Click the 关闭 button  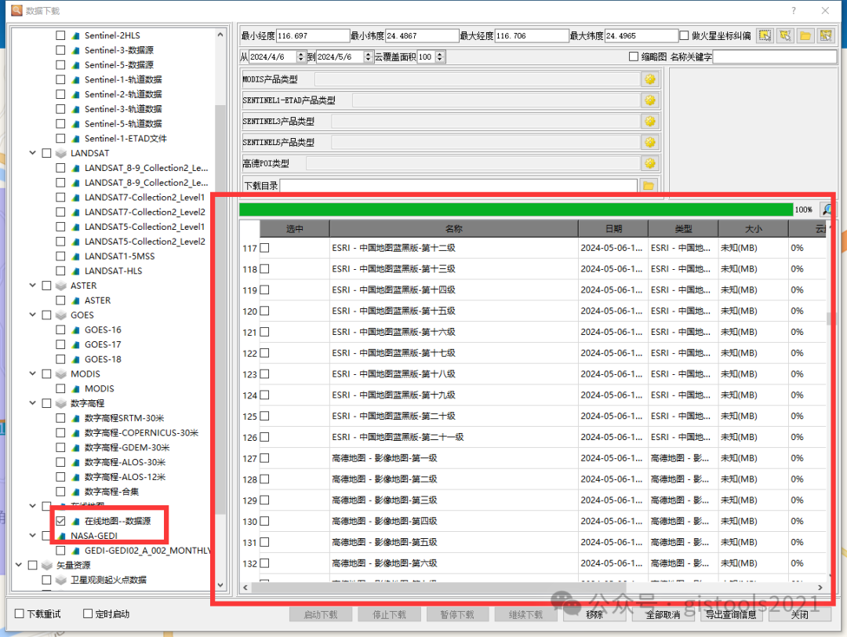coord(799,615)
